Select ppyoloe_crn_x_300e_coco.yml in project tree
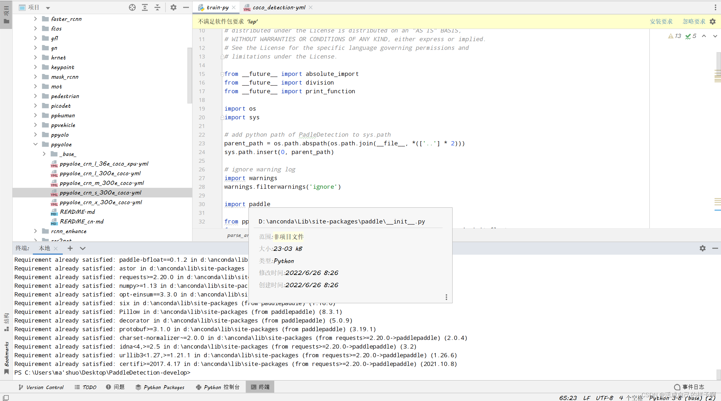 101,202
